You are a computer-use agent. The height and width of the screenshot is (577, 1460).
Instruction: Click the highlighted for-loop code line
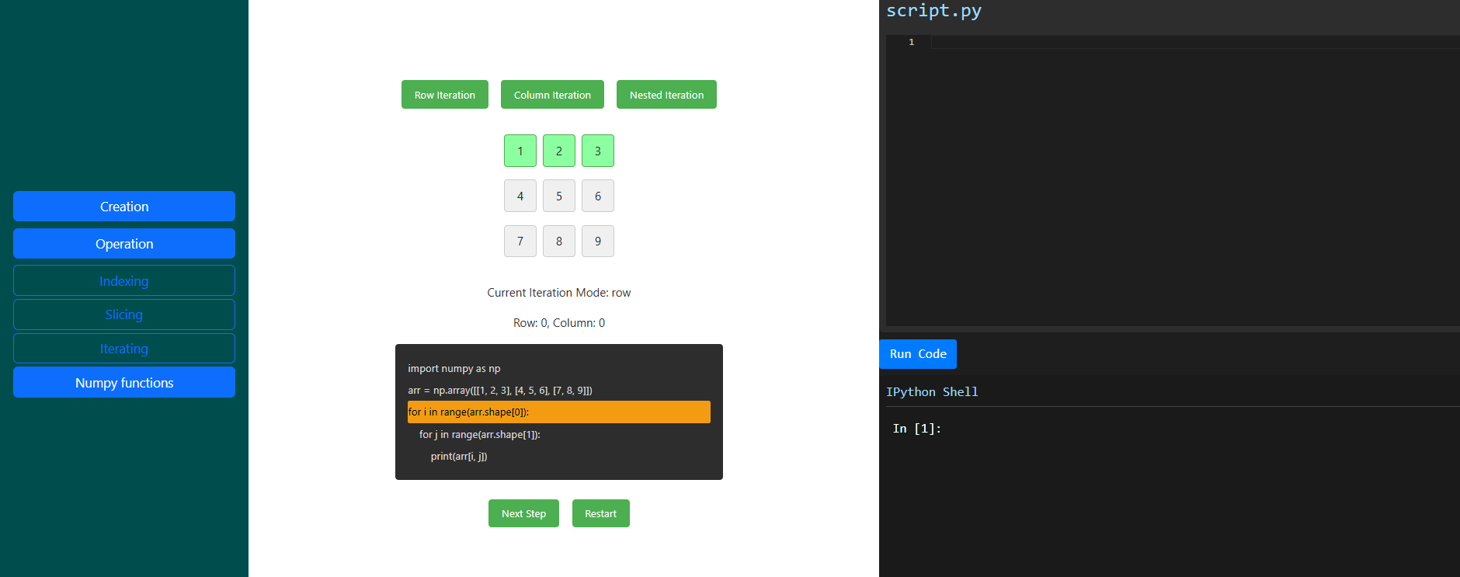pos(558,412)
